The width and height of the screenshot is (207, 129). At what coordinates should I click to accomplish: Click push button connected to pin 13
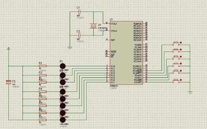pyautogui.click(x=176, y=50)
